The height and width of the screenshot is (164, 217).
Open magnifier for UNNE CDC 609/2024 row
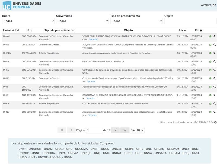point(214,112)
